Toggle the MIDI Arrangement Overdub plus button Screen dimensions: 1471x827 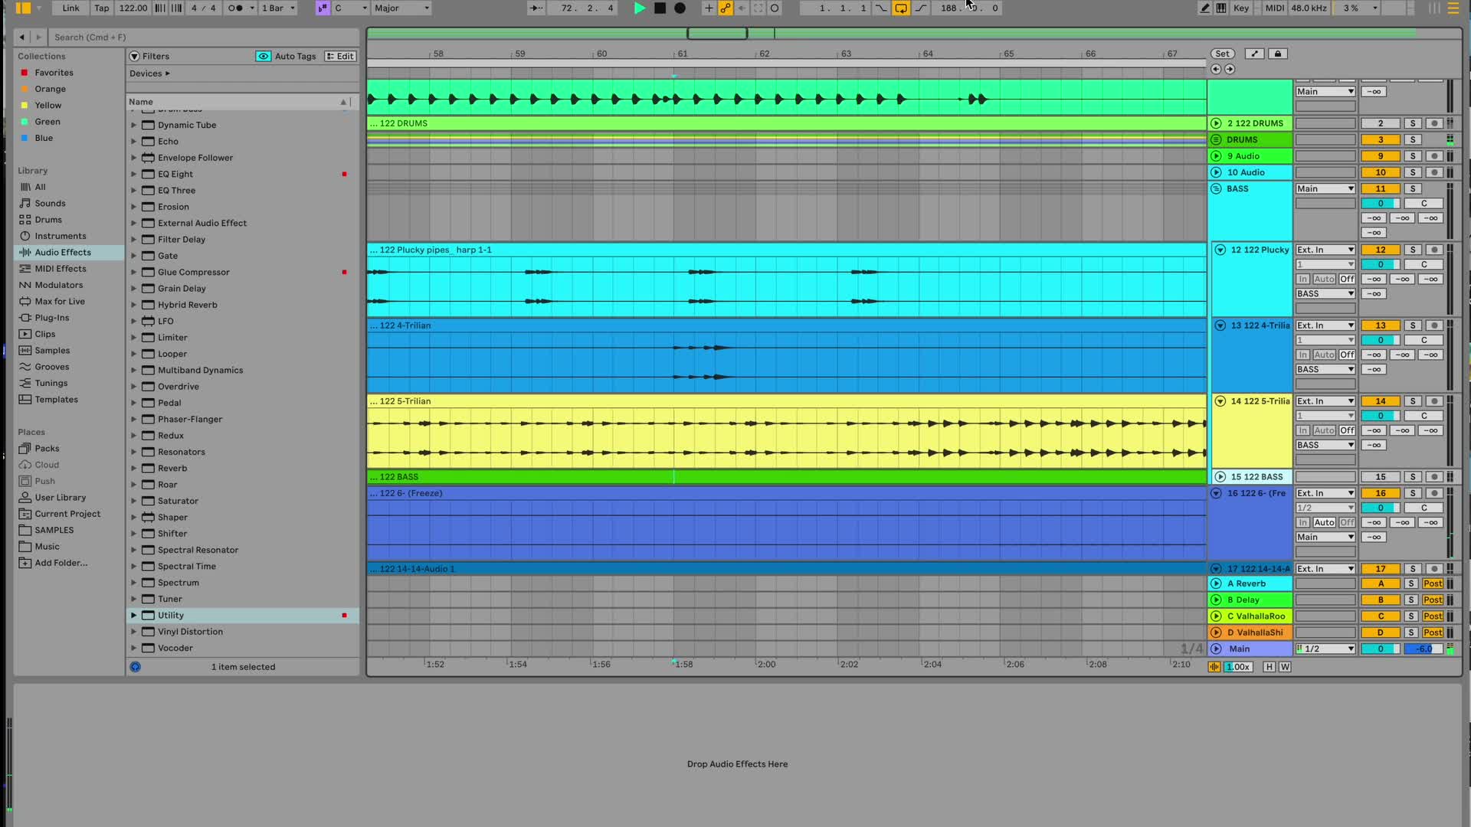pos(708,8)
